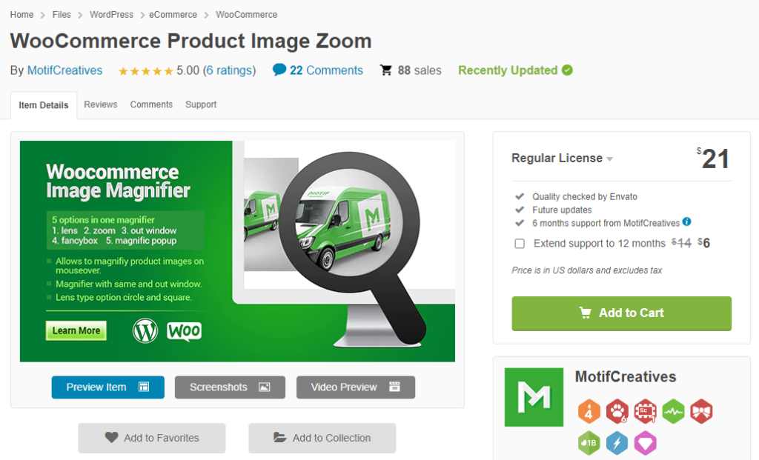Open the 22 Comments link

(326, 70)
